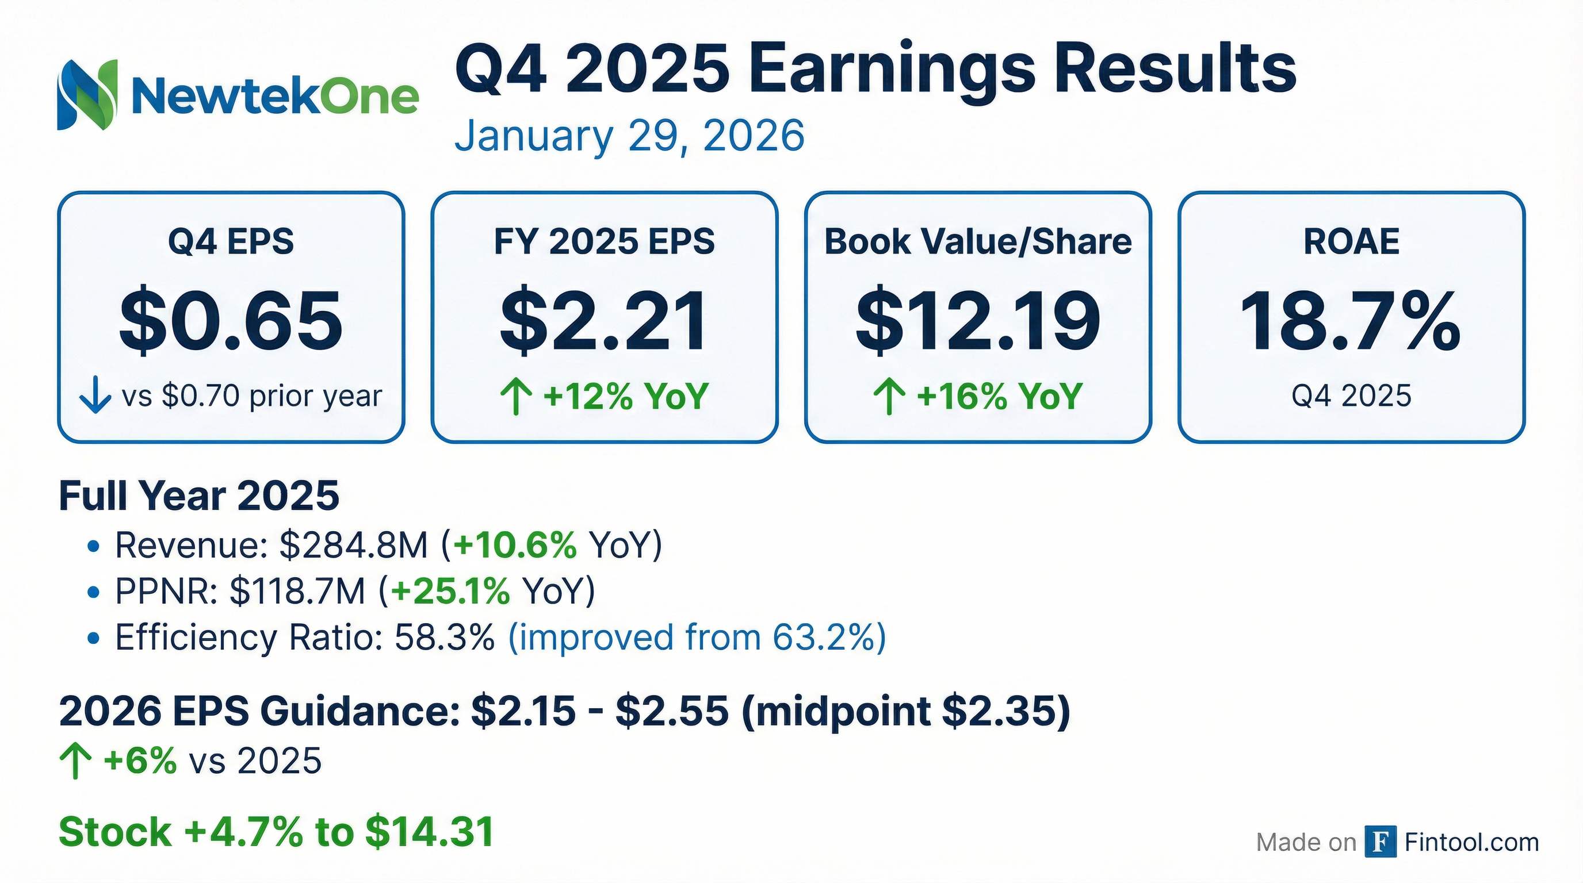The width and height of the screenshot is (1583, 883).
Task: Click the NewtekOne N logo icon
Action: 87,94
